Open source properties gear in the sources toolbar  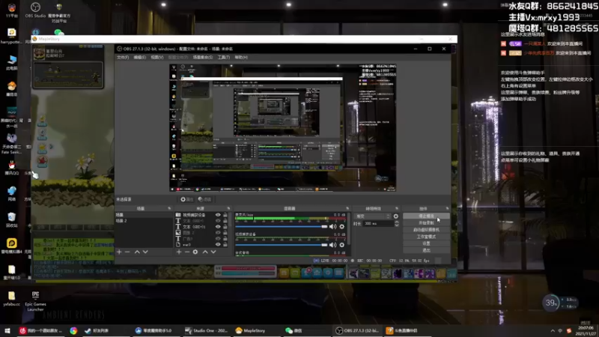(195, 252)
